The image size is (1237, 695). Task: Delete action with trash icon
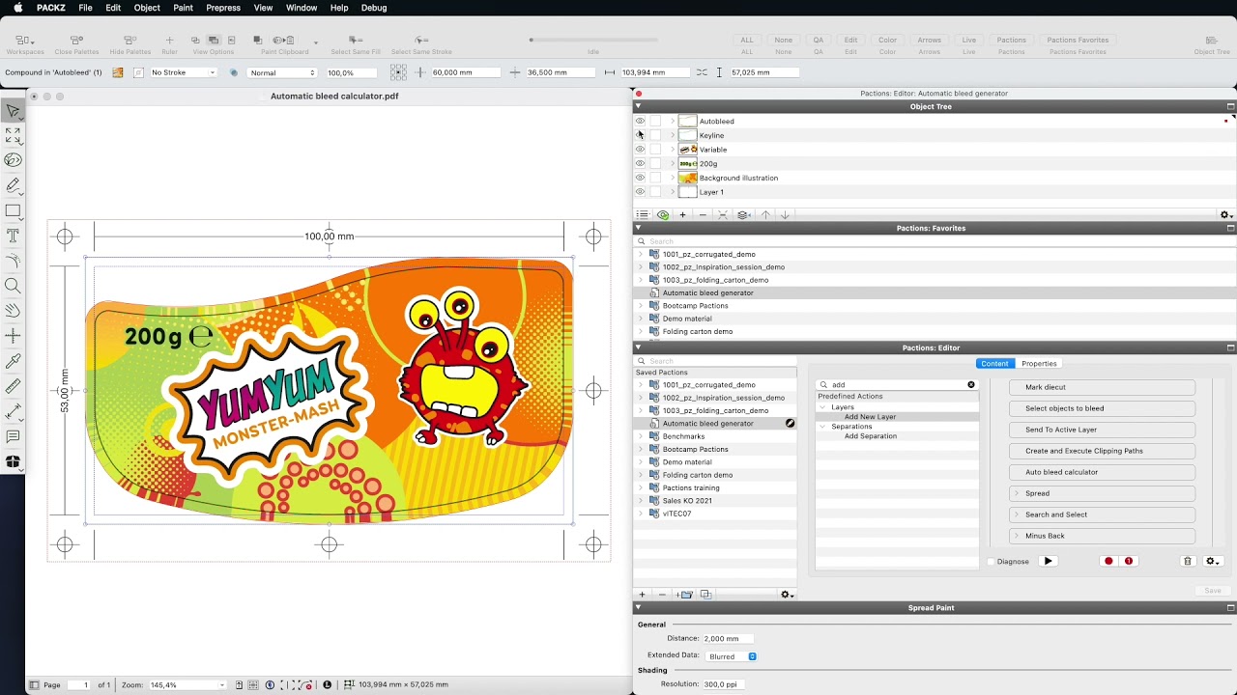(1188, 561)
